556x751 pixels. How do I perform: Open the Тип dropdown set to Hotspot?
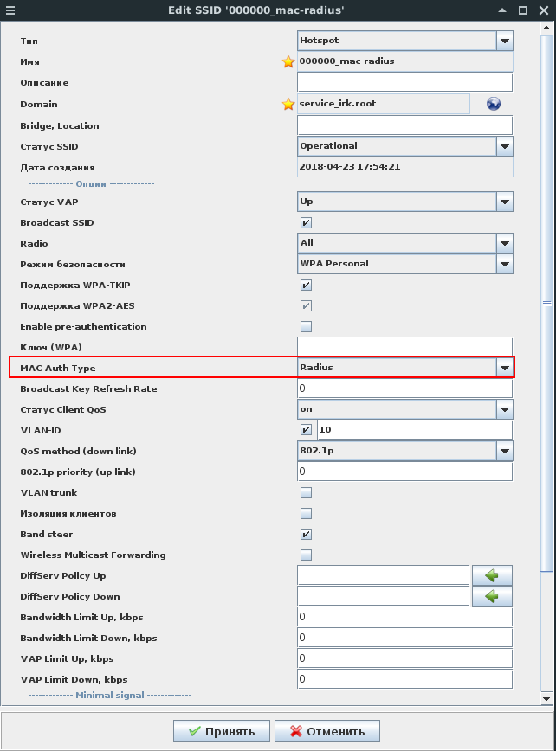click(x=504, y=41)
